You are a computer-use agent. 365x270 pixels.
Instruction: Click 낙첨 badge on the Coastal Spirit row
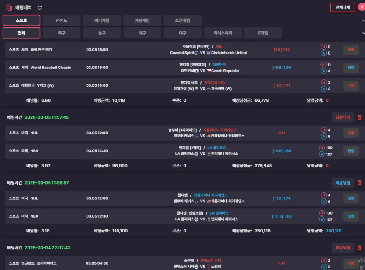[x=351, y=50]
